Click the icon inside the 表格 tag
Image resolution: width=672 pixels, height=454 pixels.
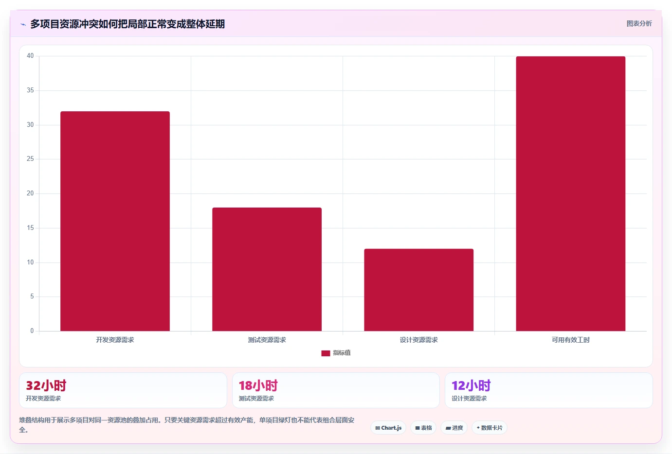418,428
